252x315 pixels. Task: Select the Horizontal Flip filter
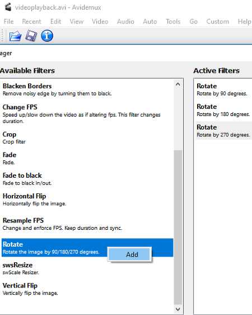(87, 200)
